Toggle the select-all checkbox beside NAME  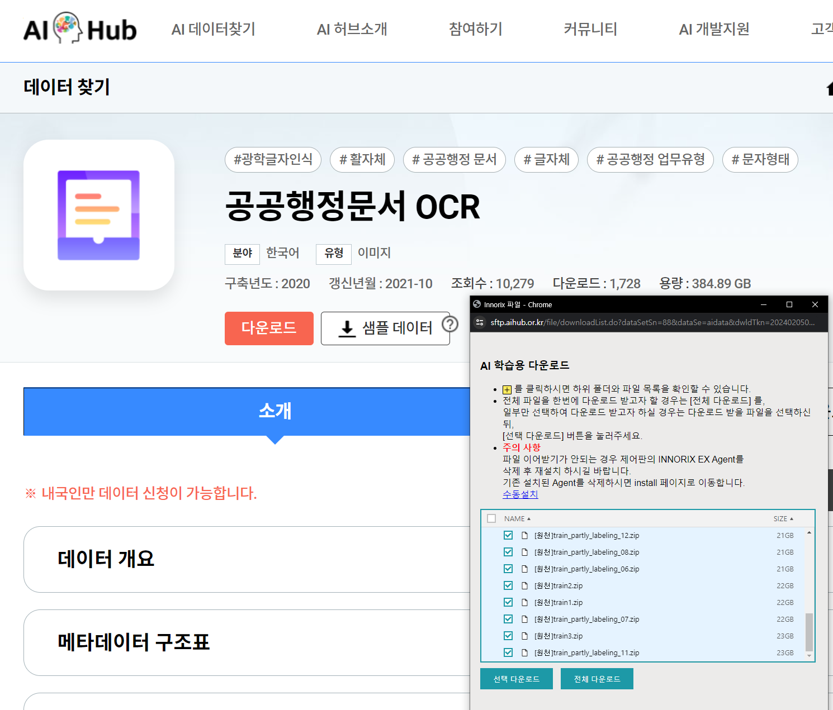tap(491, 518)
